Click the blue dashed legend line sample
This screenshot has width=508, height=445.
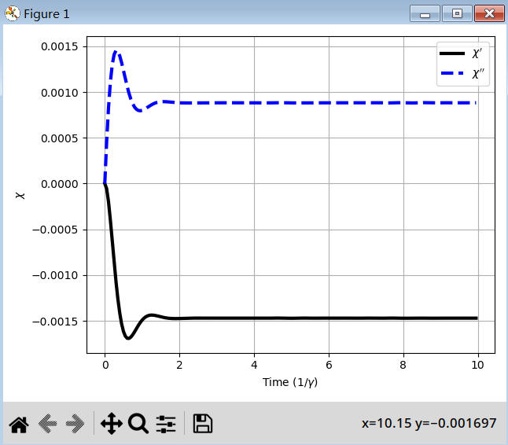coord(452,75)
